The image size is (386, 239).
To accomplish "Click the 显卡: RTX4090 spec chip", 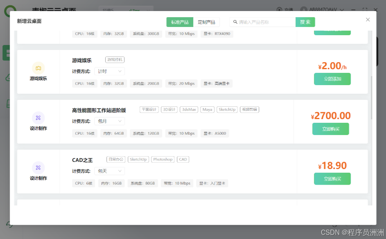I will 217,34.
